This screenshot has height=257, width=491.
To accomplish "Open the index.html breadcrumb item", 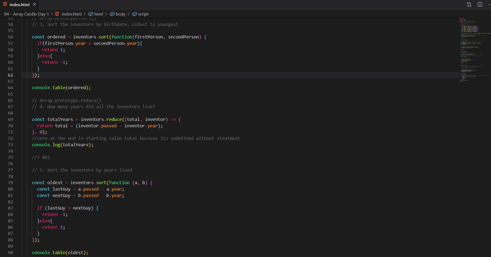I will [x=71, y=14].
